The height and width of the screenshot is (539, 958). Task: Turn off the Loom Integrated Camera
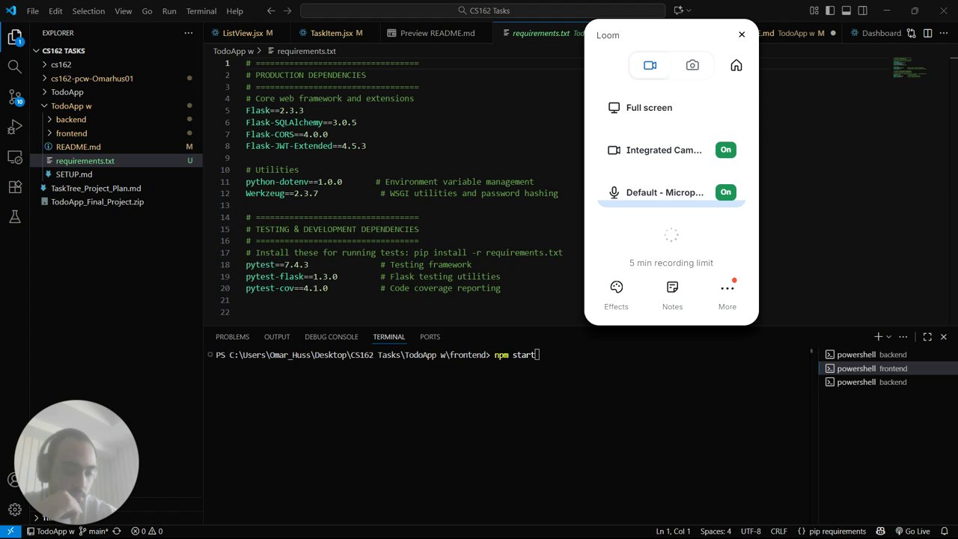click(x=725, y=150)
